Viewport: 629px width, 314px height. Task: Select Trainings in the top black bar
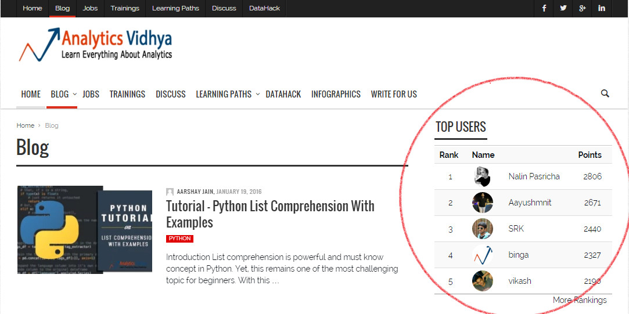124,8
